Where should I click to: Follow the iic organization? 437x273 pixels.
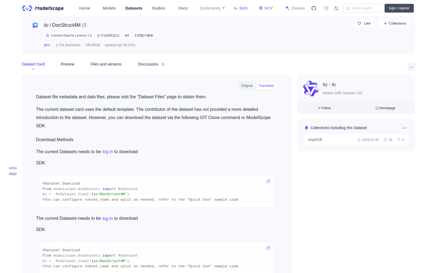324,108
